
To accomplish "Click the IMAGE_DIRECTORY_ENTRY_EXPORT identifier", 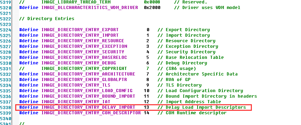I will coord(80,30).
